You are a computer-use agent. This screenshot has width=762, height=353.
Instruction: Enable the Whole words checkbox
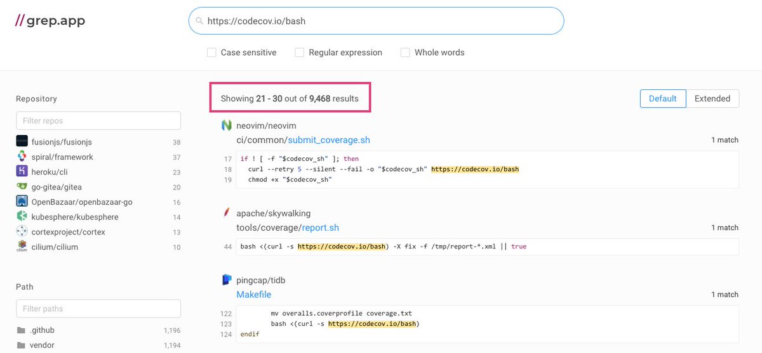click(405, 53)
